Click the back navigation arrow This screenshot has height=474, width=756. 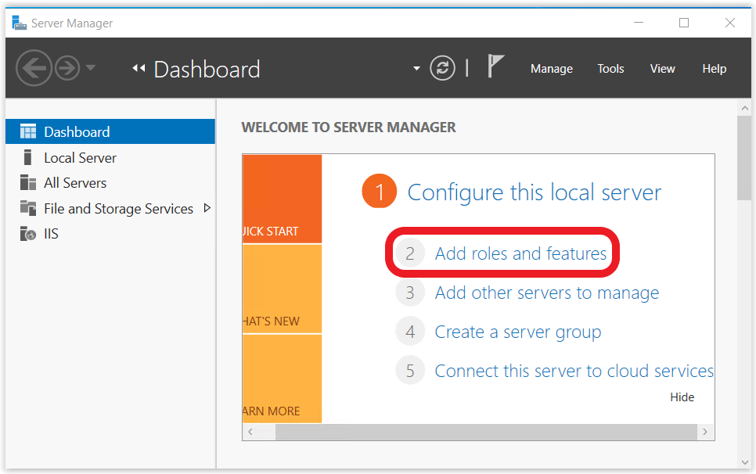[34, 68]
